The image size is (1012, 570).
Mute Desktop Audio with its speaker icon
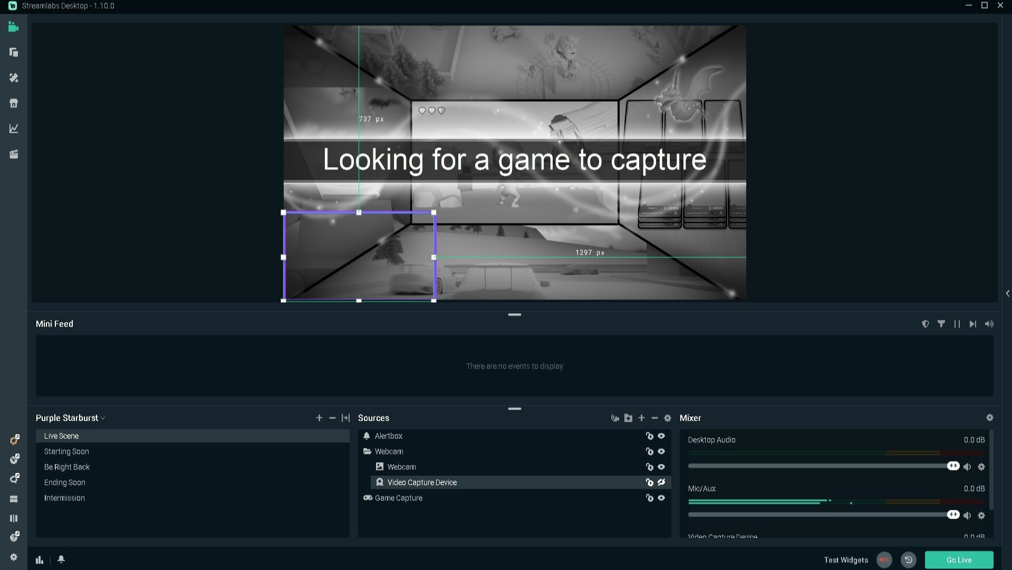(967, 467)
